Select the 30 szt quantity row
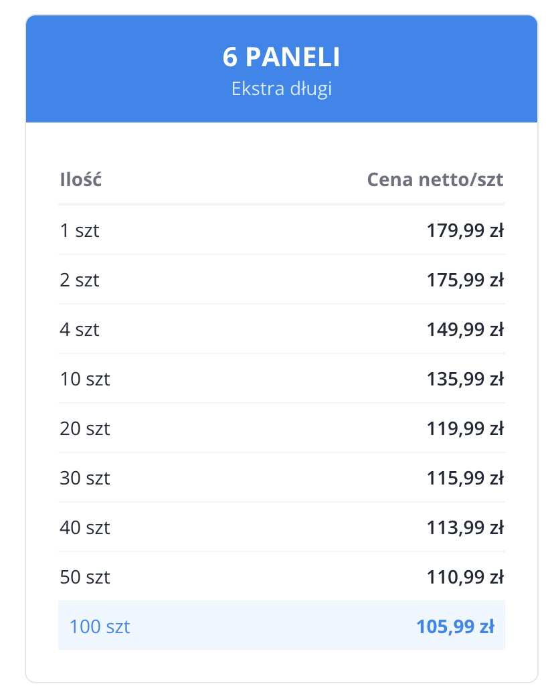The width and height of the screenshot is (550, 700). tap(85, 478)
